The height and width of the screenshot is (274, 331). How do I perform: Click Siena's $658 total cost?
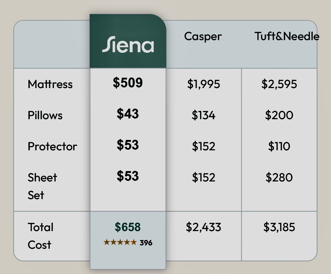(x=128, y=227)
